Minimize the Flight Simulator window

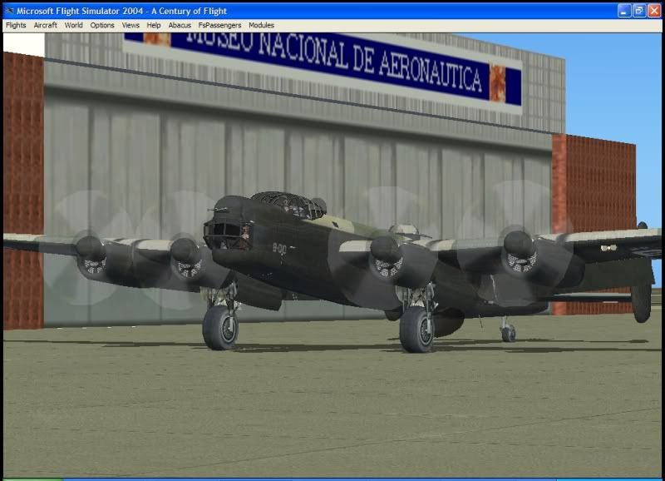[624, 11]
